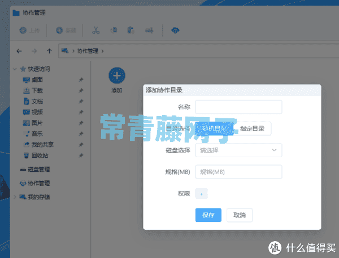Click the 添加协作目录 dialog title bar

click(232, 90)
